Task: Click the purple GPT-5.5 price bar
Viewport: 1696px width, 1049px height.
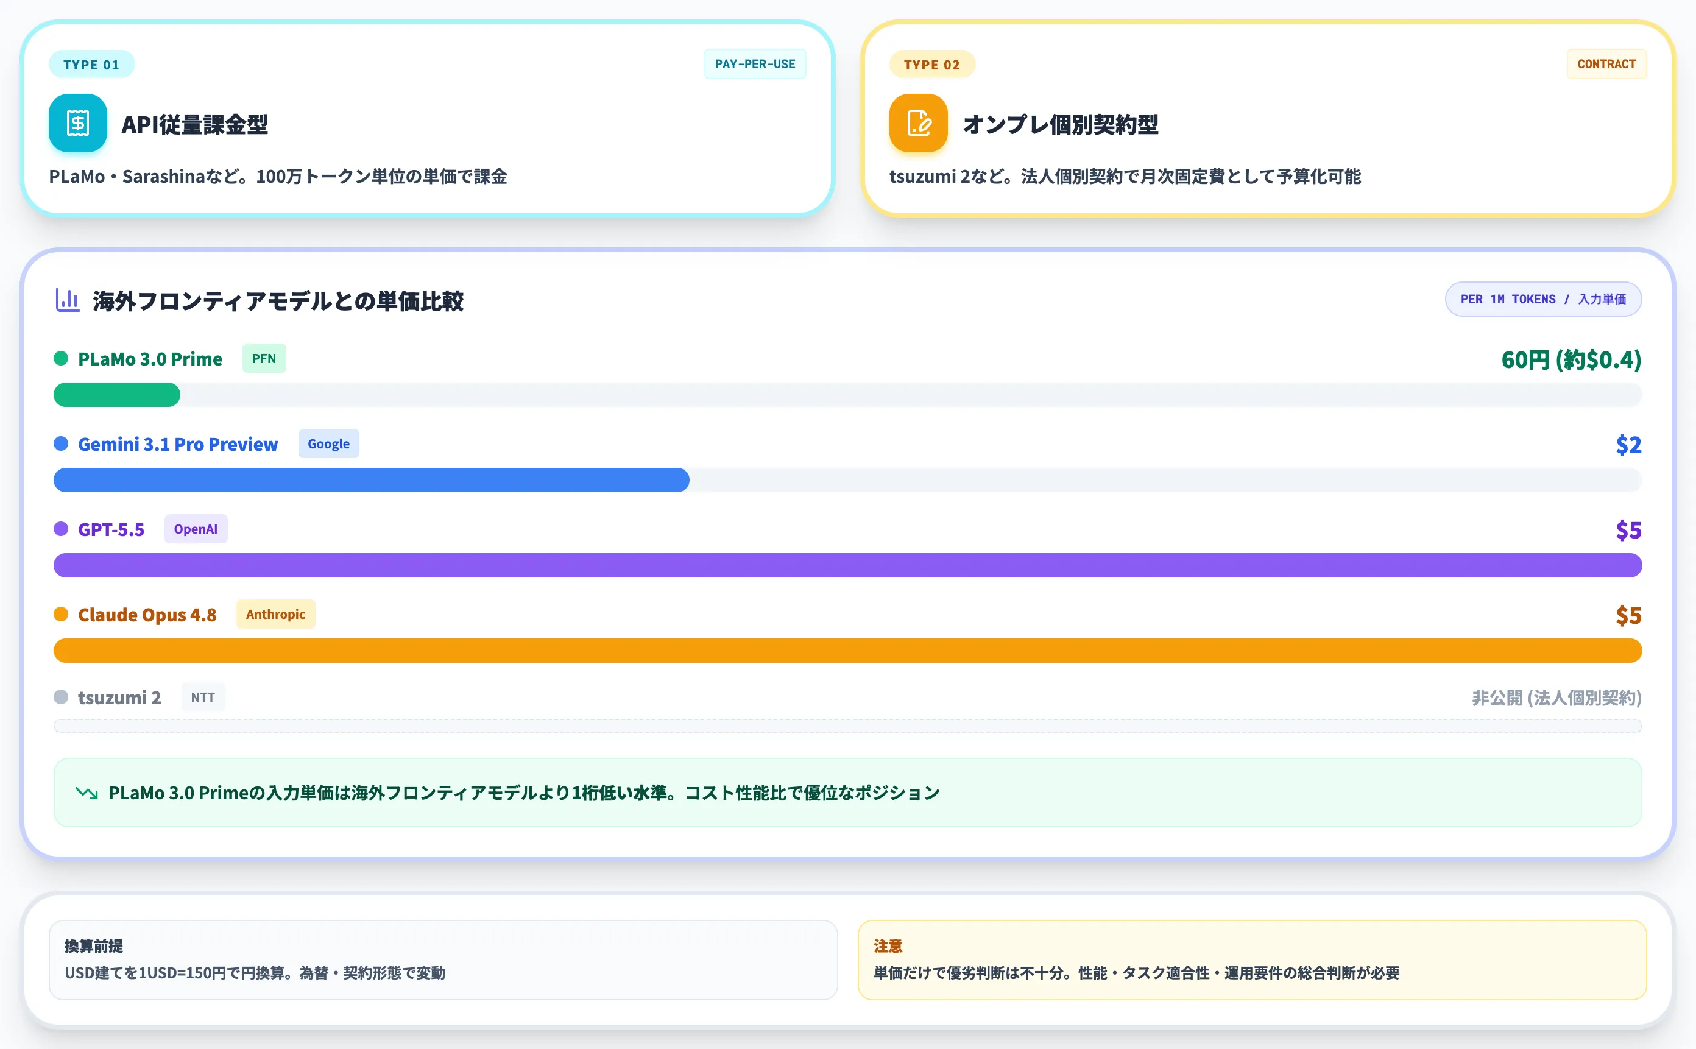Action: [x=847, y=566]
